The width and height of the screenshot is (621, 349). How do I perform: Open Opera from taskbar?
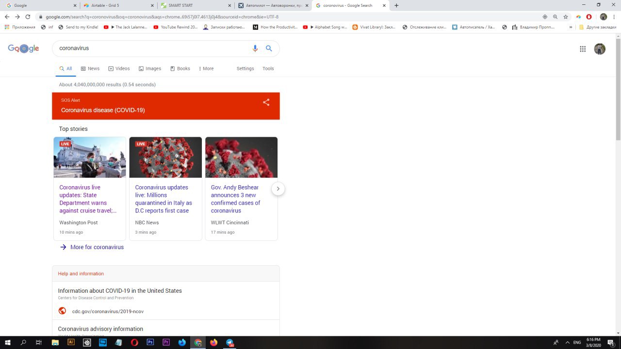pos(134,342)
